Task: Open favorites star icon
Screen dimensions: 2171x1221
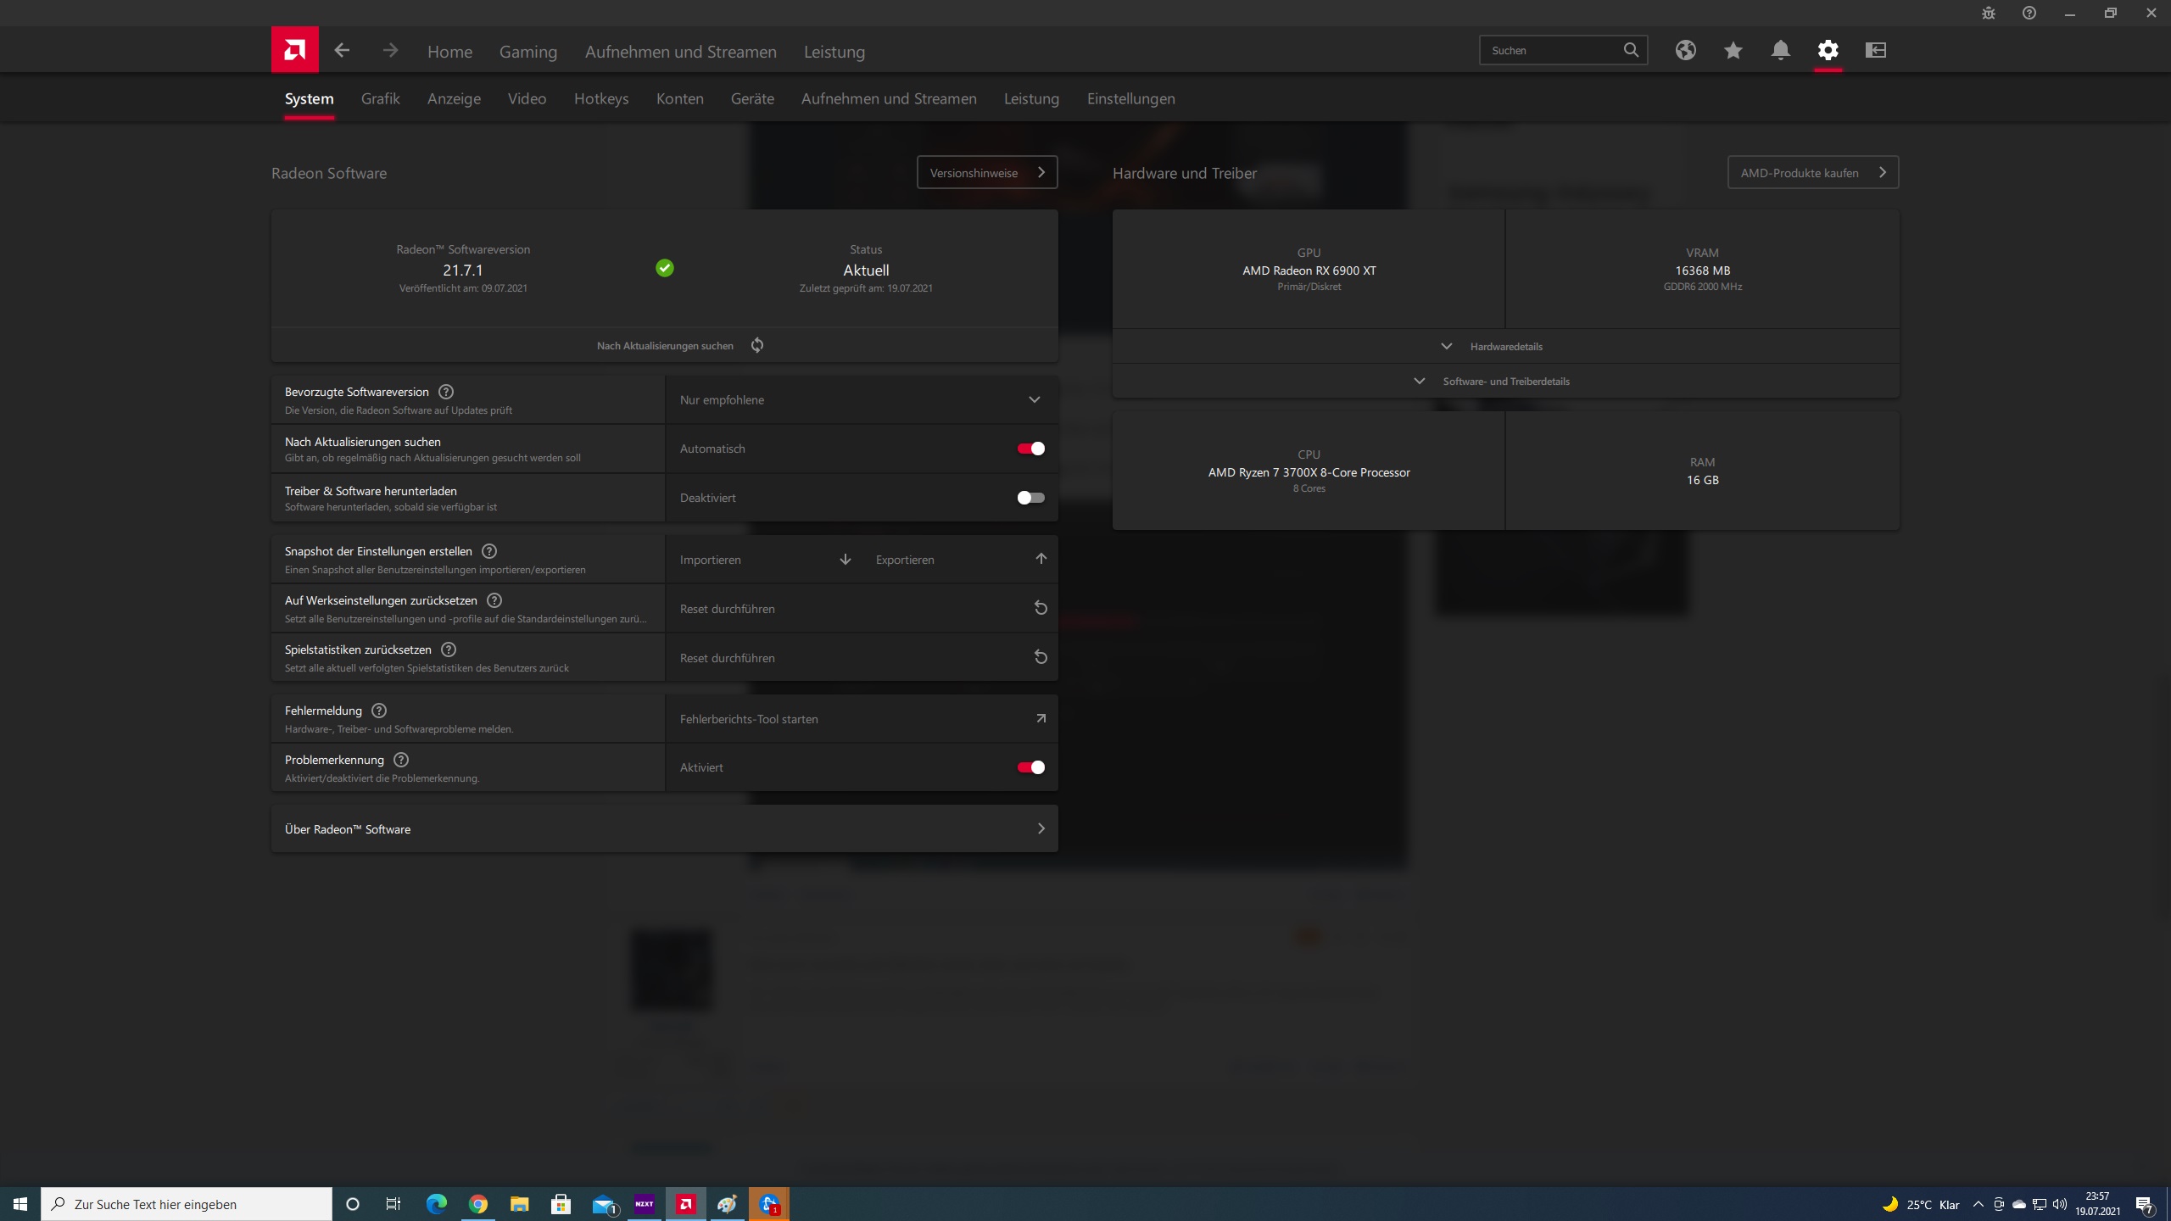Action: pos(1733,50)
